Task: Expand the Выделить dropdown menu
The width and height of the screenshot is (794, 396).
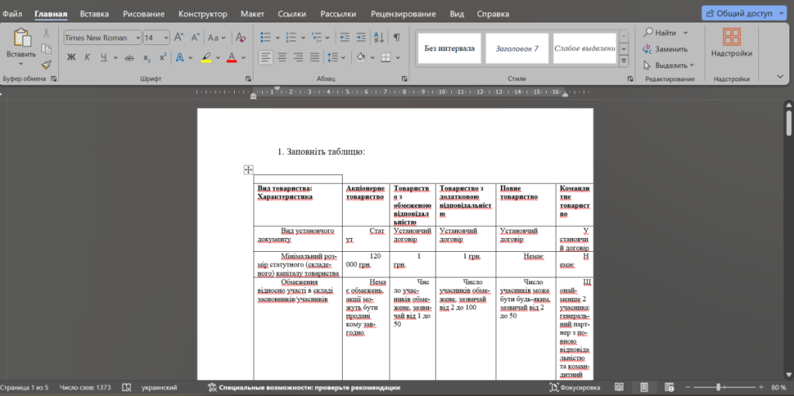Action: (x=669, y=65)
